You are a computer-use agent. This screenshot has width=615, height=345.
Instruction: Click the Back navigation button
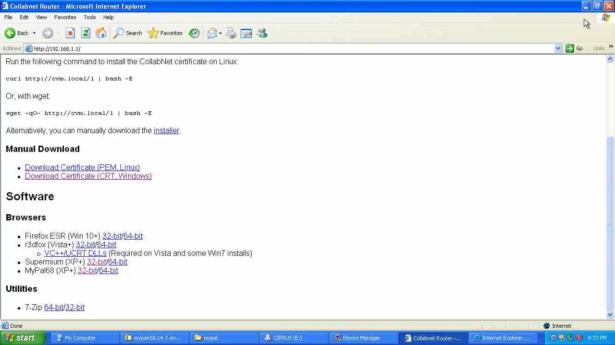click(x=17, y=33)
